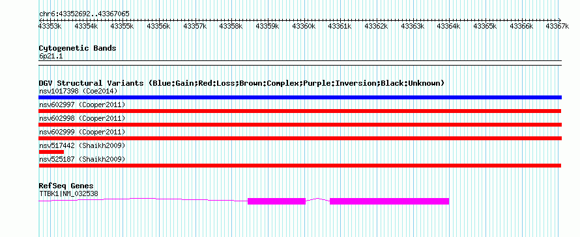
Task: Select the short red nsv517442 loss bar
Action: [x=51, y=152]
